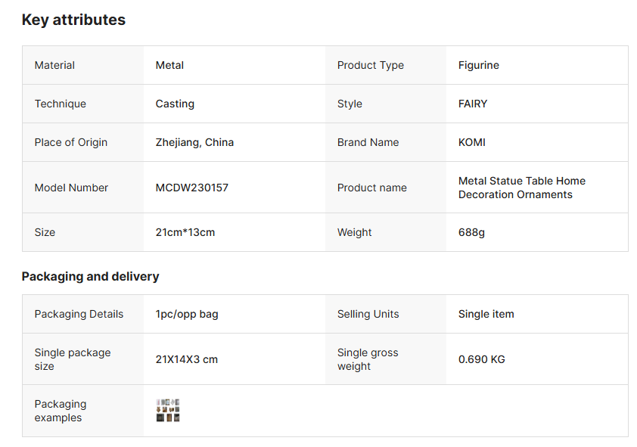
Task: Select the Model Number value MCDW230157
Action: tap(191, 188)
